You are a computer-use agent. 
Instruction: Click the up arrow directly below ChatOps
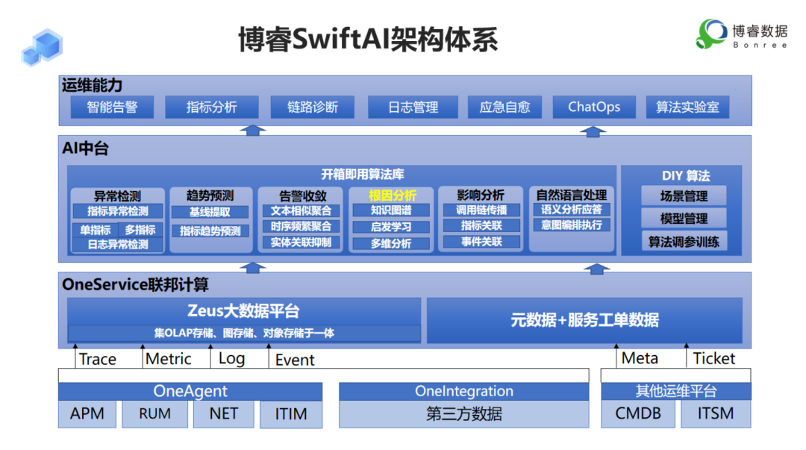tap(593, 131)
